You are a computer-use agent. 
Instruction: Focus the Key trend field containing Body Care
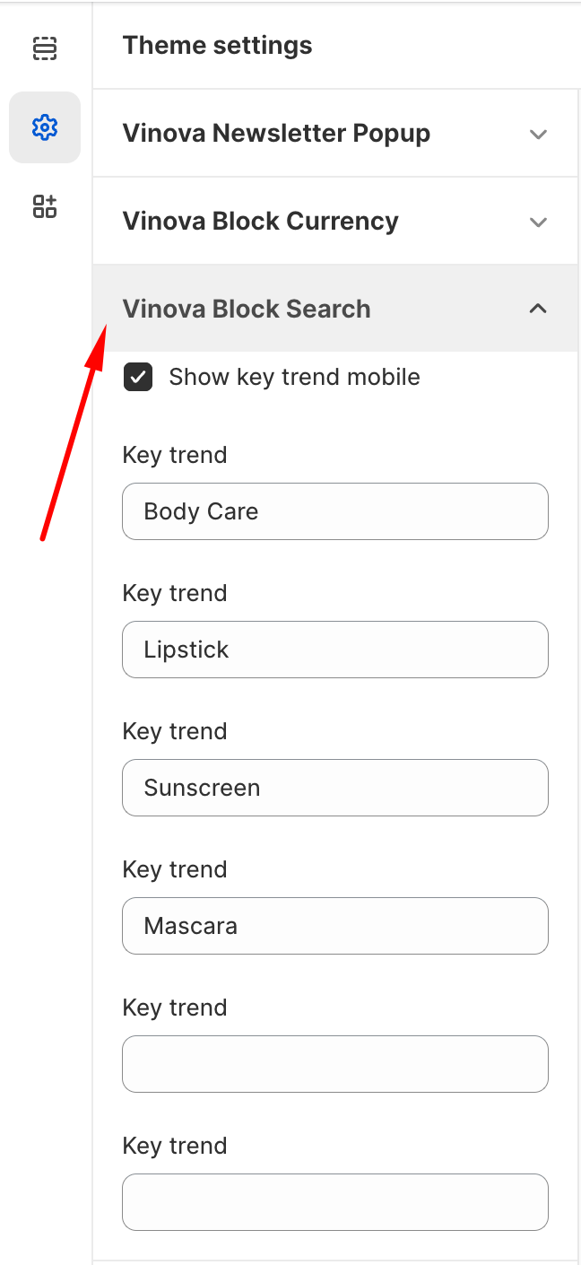tap(334, 511)
